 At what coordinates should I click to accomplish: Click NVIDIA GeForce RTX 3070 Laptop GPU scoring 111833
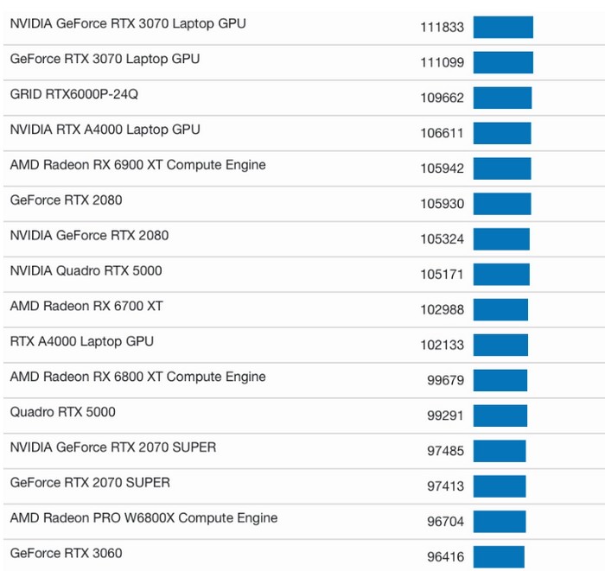coord(128,23)
